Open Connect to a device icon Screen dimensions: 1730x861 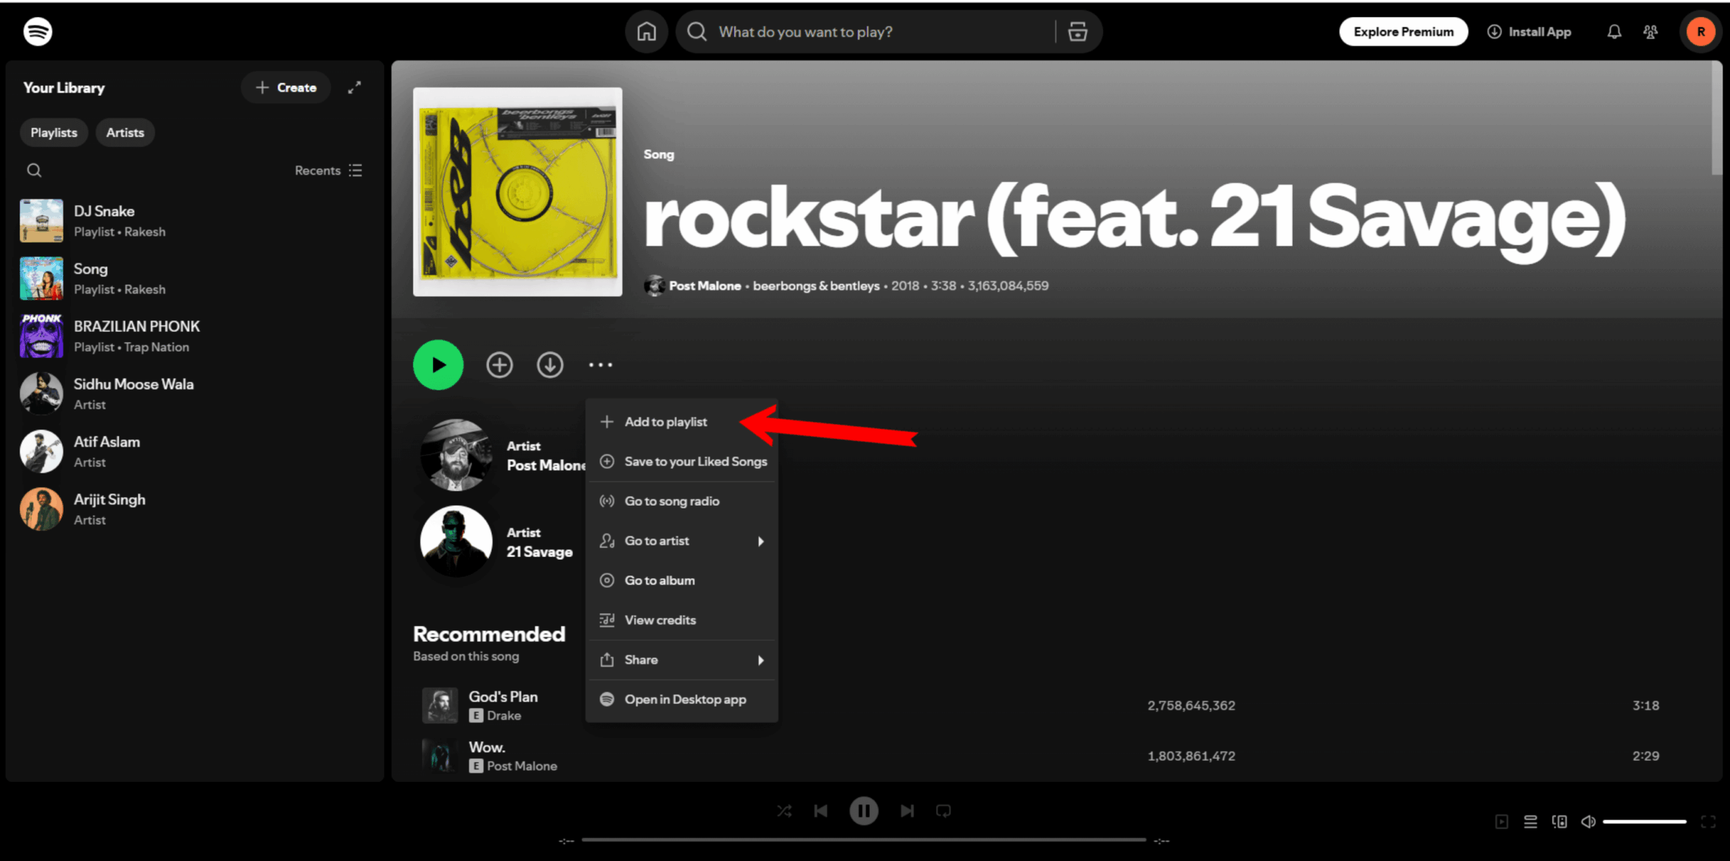pyautogui.click(x=1560, y=822)
